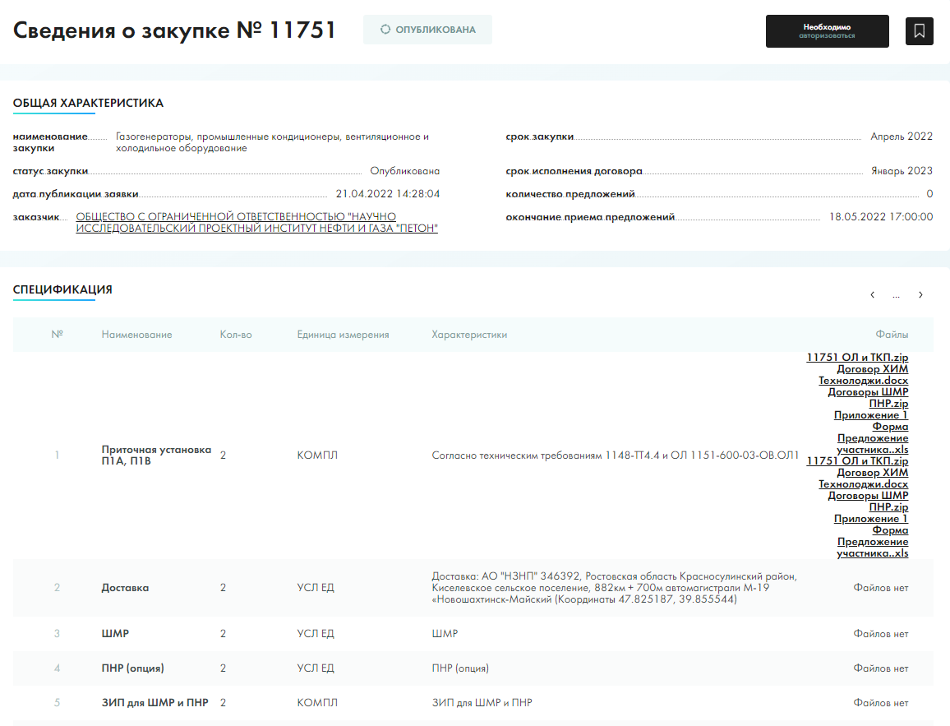Screen dimensions: 950x726
Task: Click the Характеристики column header
Action: pos(469,335)
